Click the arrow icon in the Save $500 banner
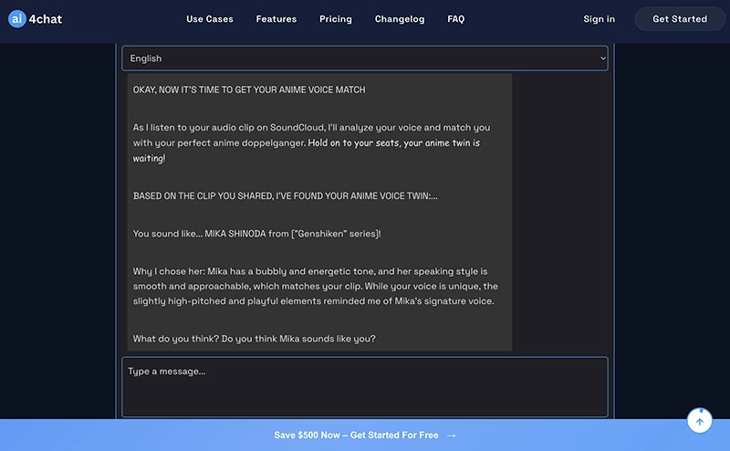Viewport: 730px width, 451px height. [452, 435]
